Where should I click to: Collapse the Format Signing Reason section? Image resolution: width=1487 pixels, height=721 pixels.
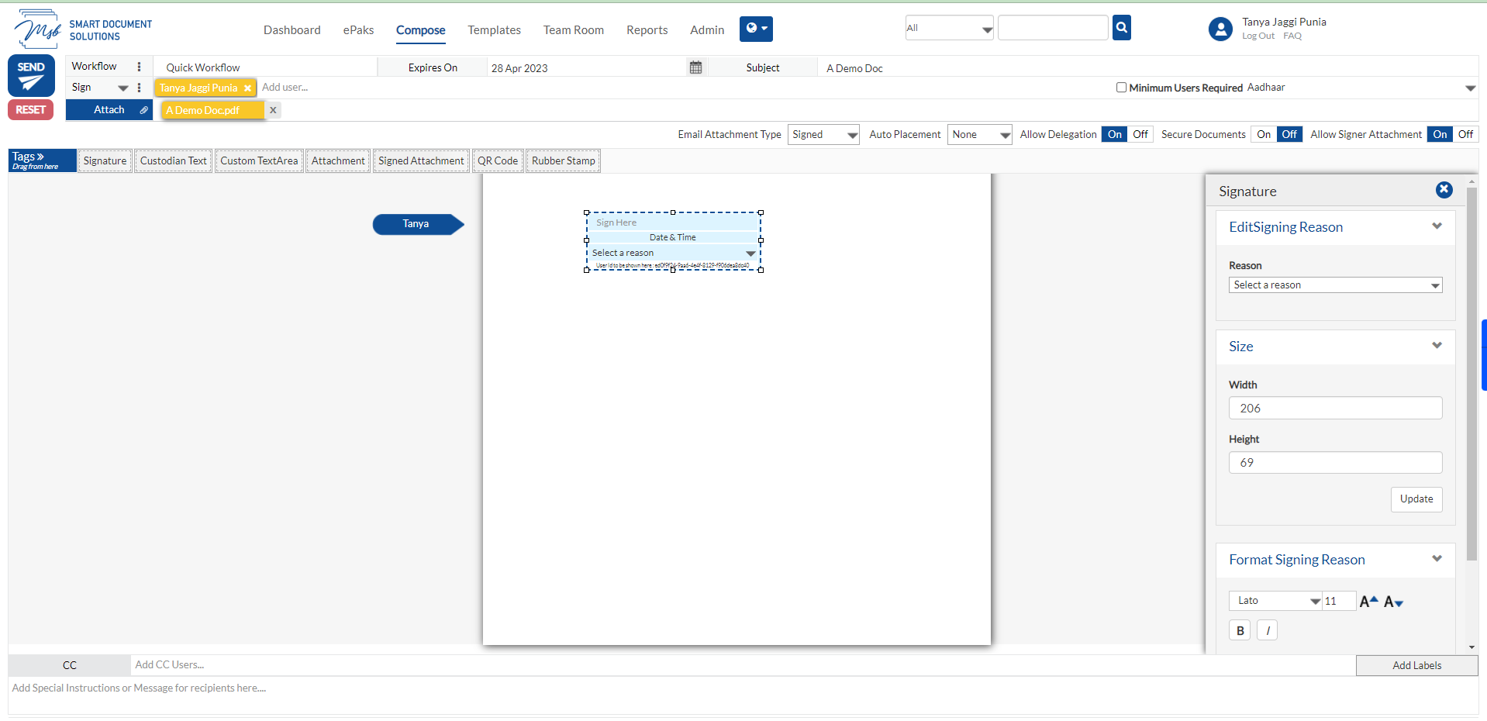(1437, 559)
